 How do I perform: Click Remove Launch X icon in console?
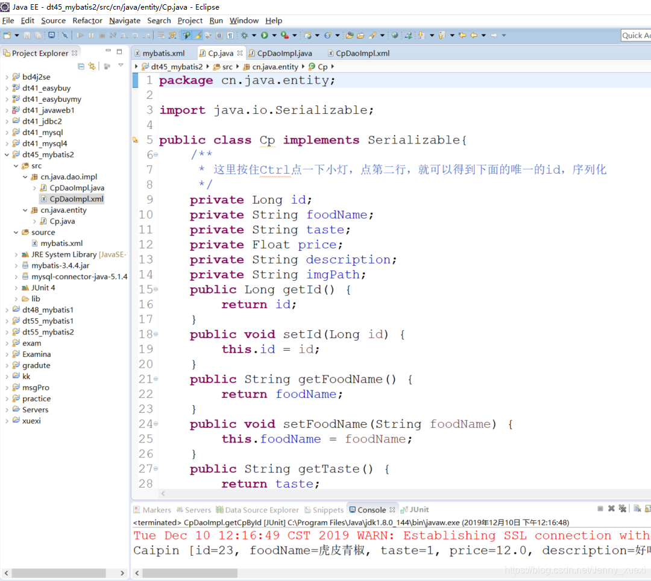point(611,509)
